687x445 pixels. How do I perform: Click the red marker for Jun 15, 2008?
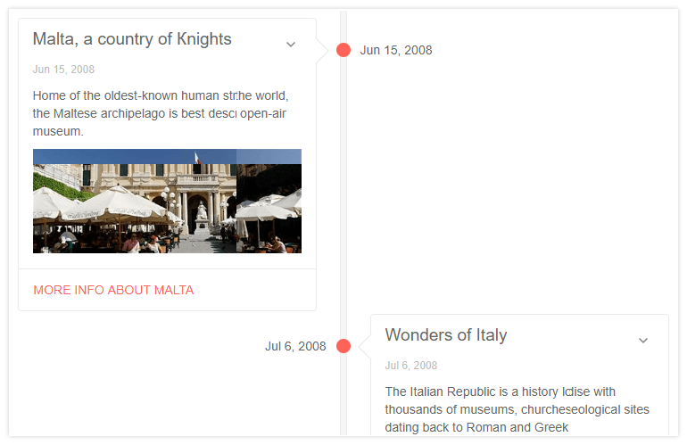pyautogui.click(x=343, y=50)
